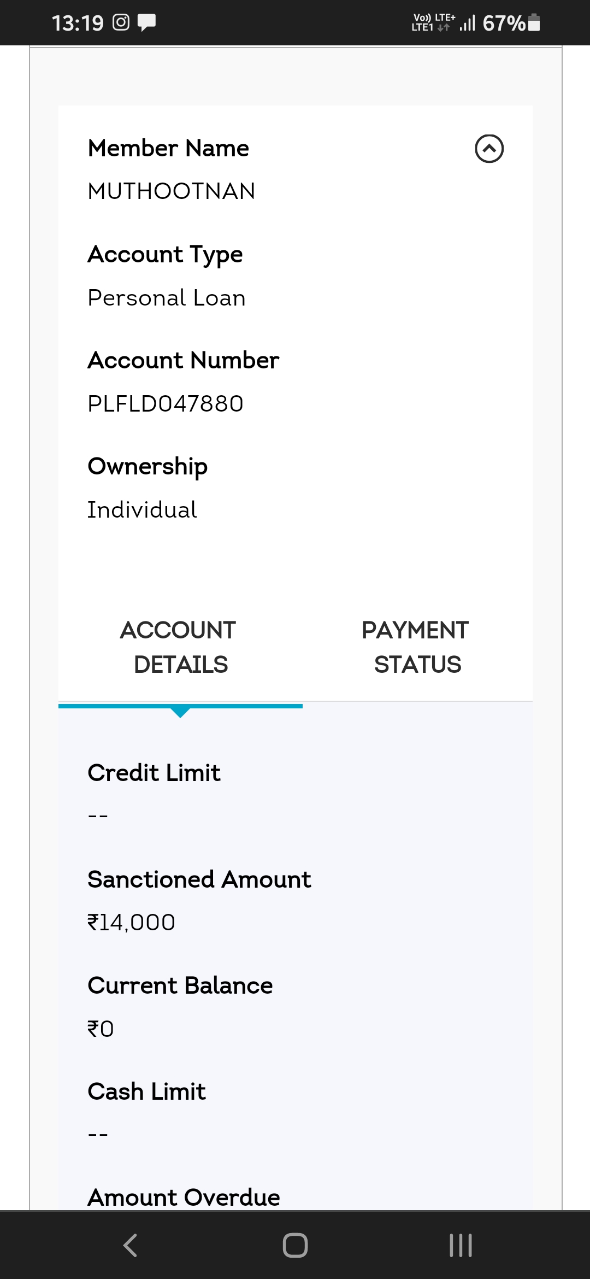Tap the LTE network indicator icon

[433, 22]
